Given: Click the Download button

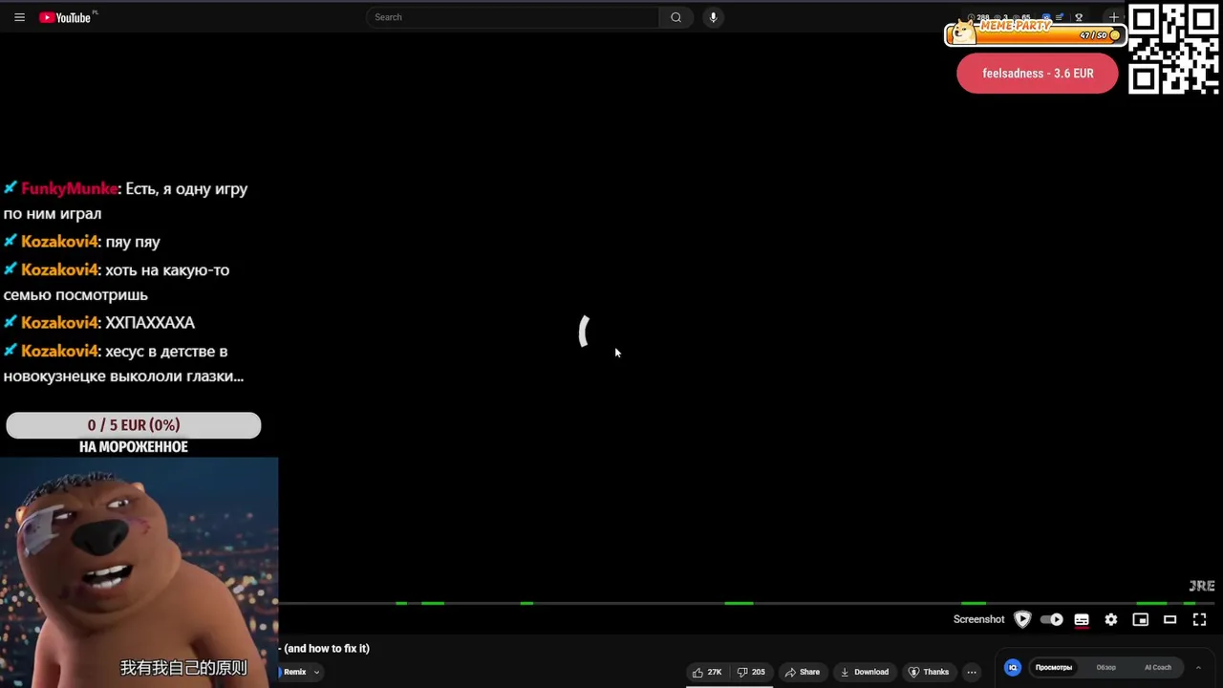Looking at the screenshot, I should (x=865, y=672).
